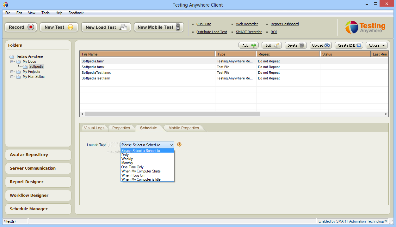The height and width of the screenshot is (227, 396).
Task: Select the My Docs folder
Action: pyautogui.click(x=29, y=61)
